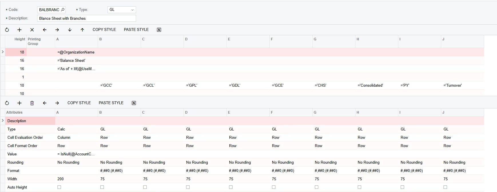Copy style in rows toolbar
The height and width of the screenshot is (192, 497).
click(x=104, y=29)
